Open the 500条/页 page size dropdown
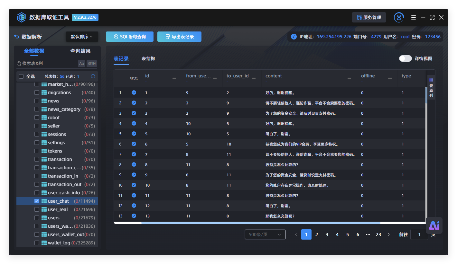Viewport: 457px width, 264px height. click(265, 234)
